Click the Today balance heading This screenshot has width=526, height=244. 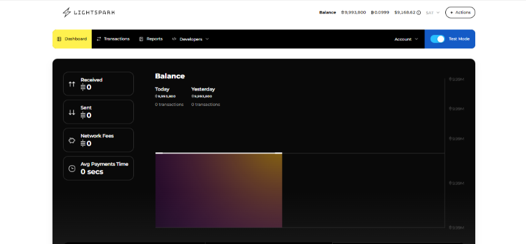[162, 89]
